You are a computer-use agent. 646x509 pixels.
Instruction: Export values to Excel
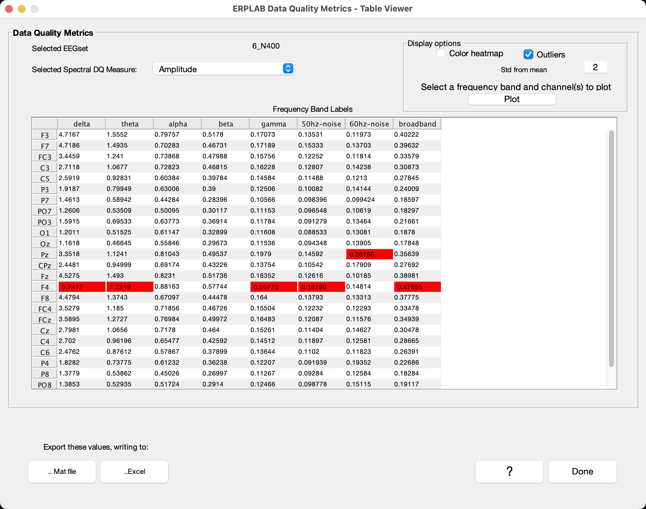(134, 471)
